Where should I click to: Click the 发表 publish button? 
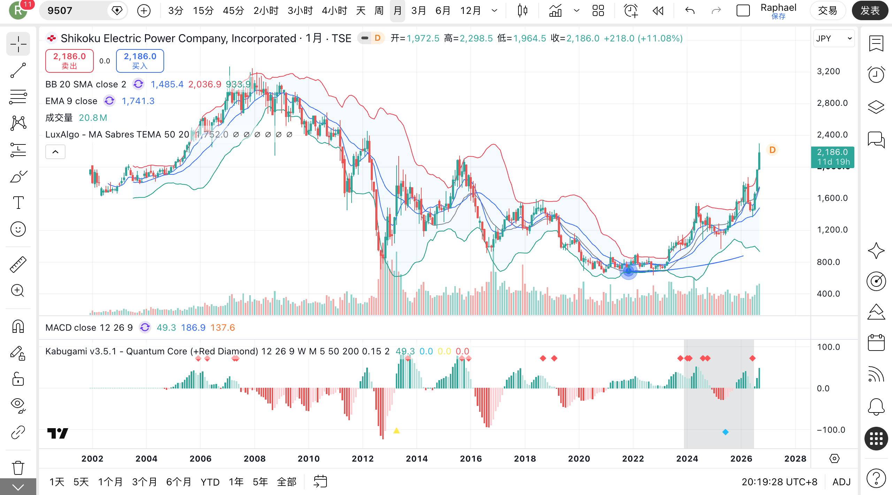(870, 11)
